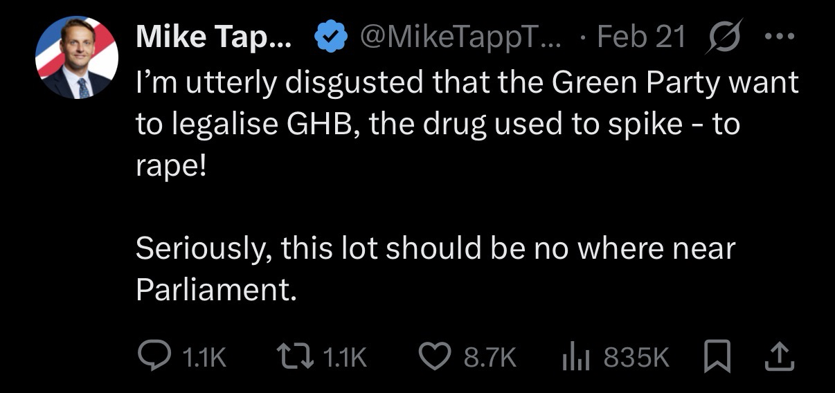
Task: Click the 835K views count
Action: tap(636, 357)
